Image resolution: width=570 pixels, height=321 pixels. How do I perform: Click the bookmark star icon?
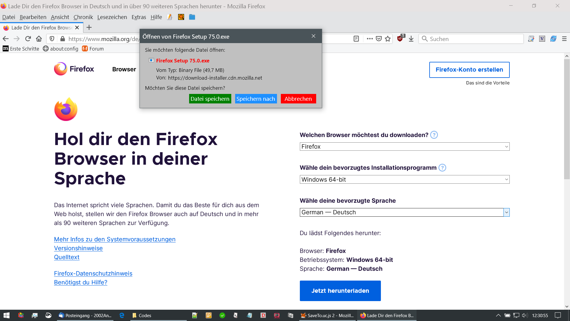(388, 39)
